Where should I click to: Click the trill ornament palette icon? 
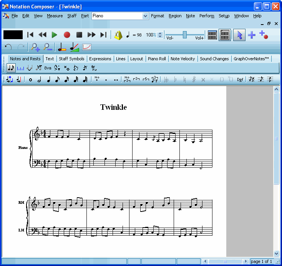pos(93,68)
